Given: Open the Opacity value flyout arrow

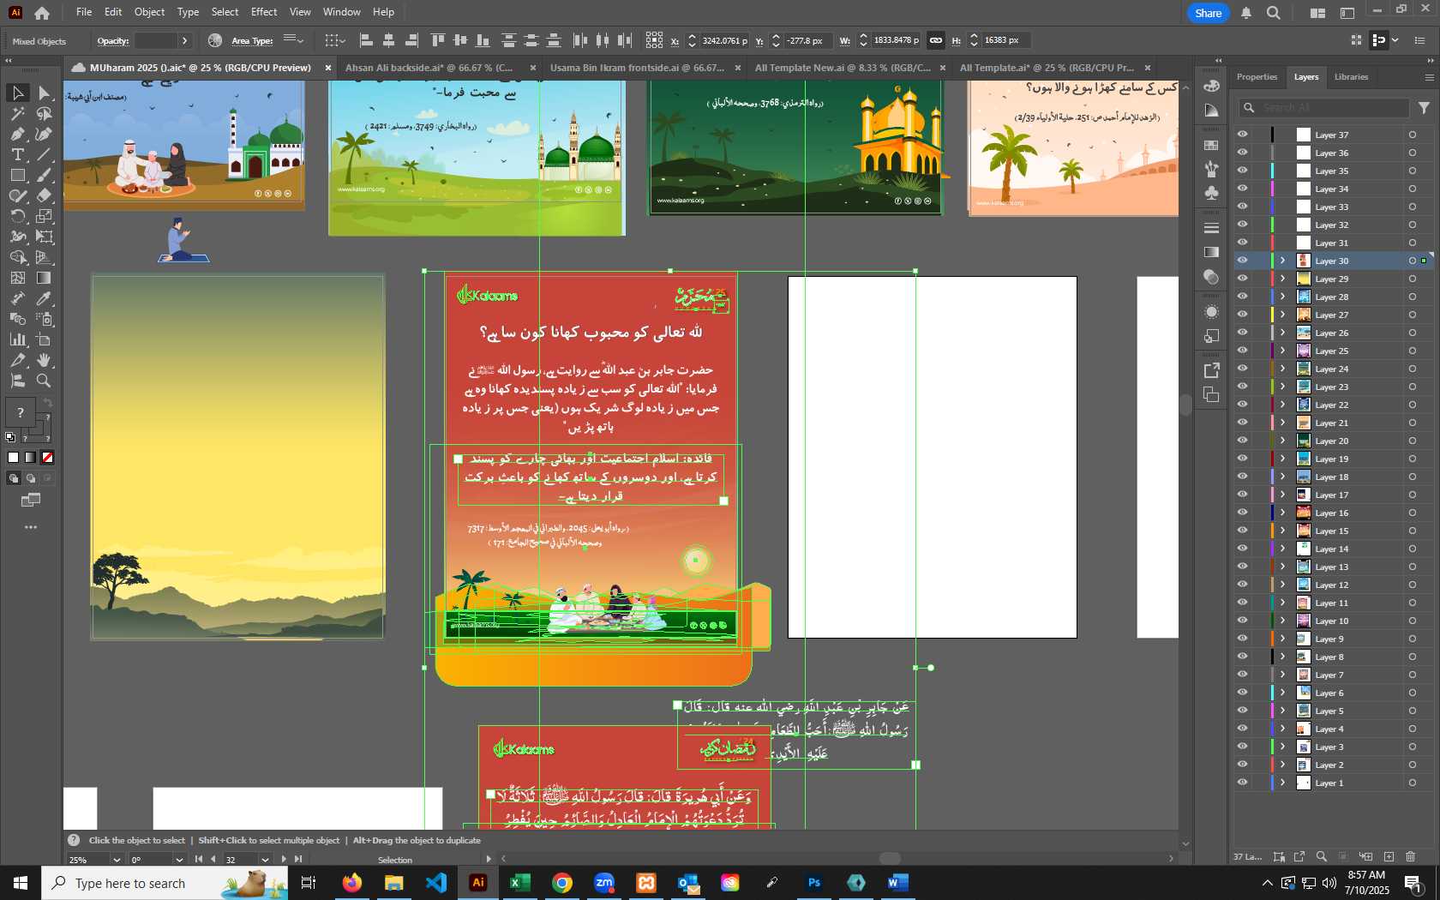Looking at the screenshot, I should 184,41.
